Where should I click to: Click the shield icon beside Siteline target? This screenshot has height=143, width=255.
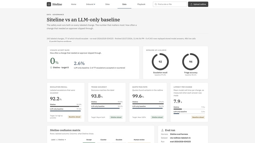(x=51, y=68)
